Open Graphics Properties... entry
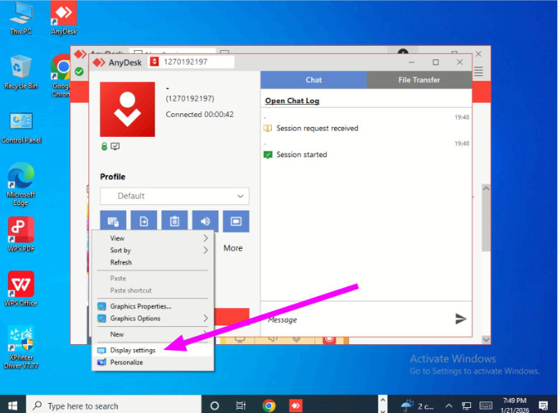Image resolution: width=560 pixels, height=413 pixels. pos(153,306)
